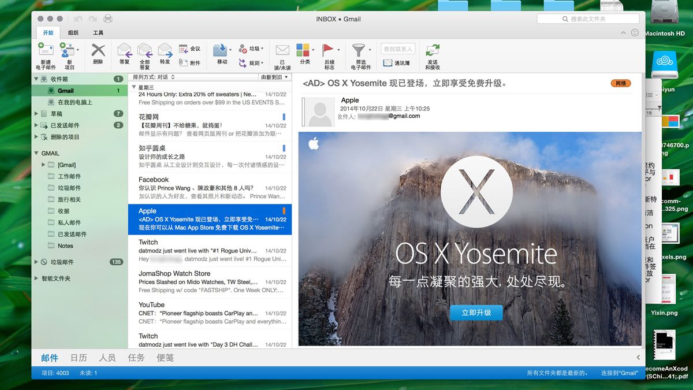Open the 通讯簿 address book
Screen dimensions: 693x390
coord(397,63)
